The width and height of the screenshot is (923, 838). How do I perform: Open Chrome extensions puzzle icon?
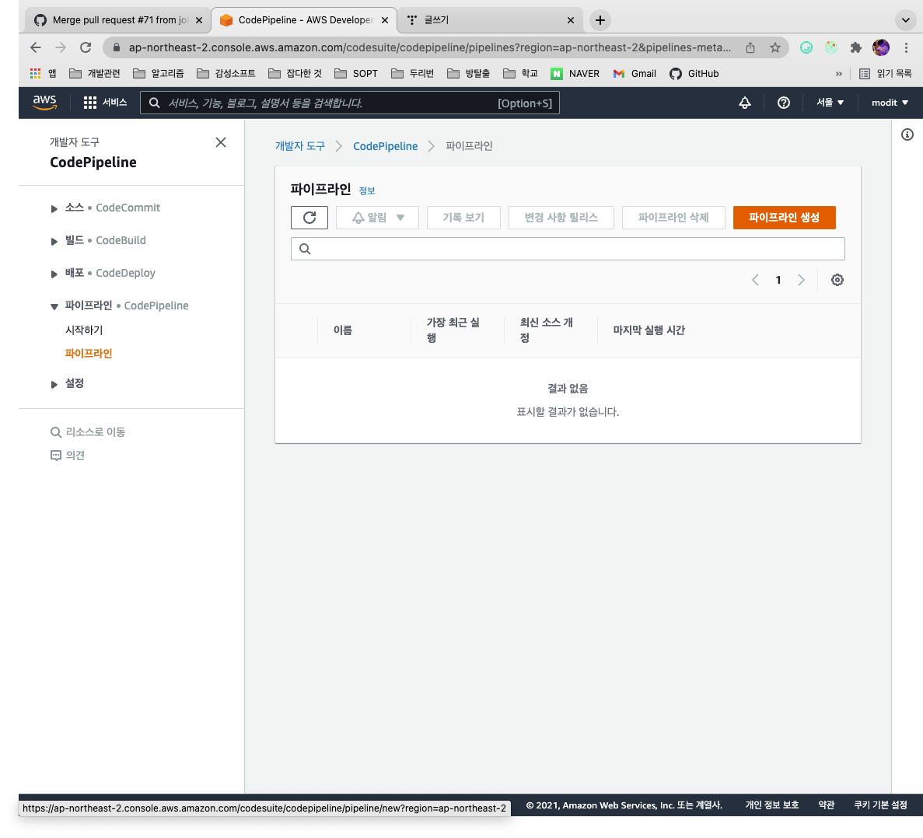856,47
